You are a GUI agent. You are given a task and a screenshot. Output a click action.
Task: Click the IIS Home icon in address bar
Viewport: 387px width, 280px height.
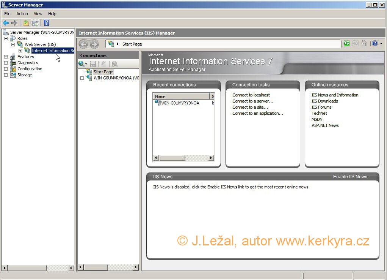364,44
